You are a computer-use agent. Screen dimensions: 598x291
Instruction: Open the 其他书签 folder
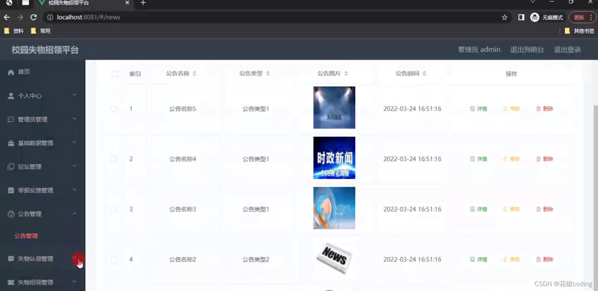pos(579,31)
